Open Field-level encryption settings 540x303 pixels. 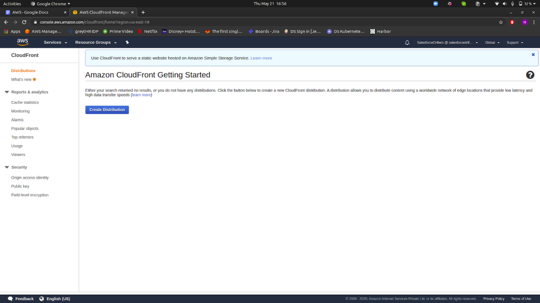click(30, 195)
